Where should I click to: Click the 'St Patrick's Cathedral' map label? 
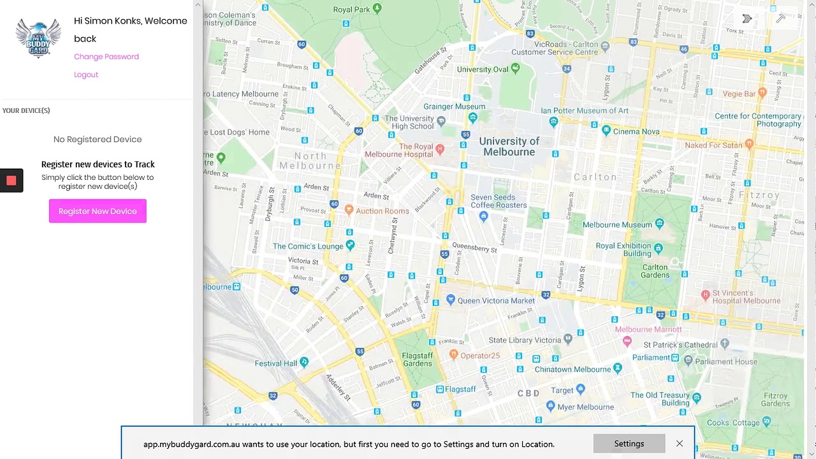click(x=681, y=345)
